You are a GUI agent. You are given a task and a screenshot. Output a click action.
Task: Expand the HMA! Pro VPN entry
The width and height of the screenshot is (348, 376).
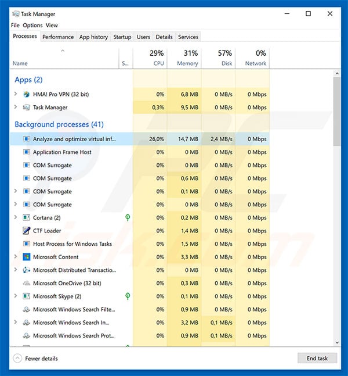[x=16, y=94]
